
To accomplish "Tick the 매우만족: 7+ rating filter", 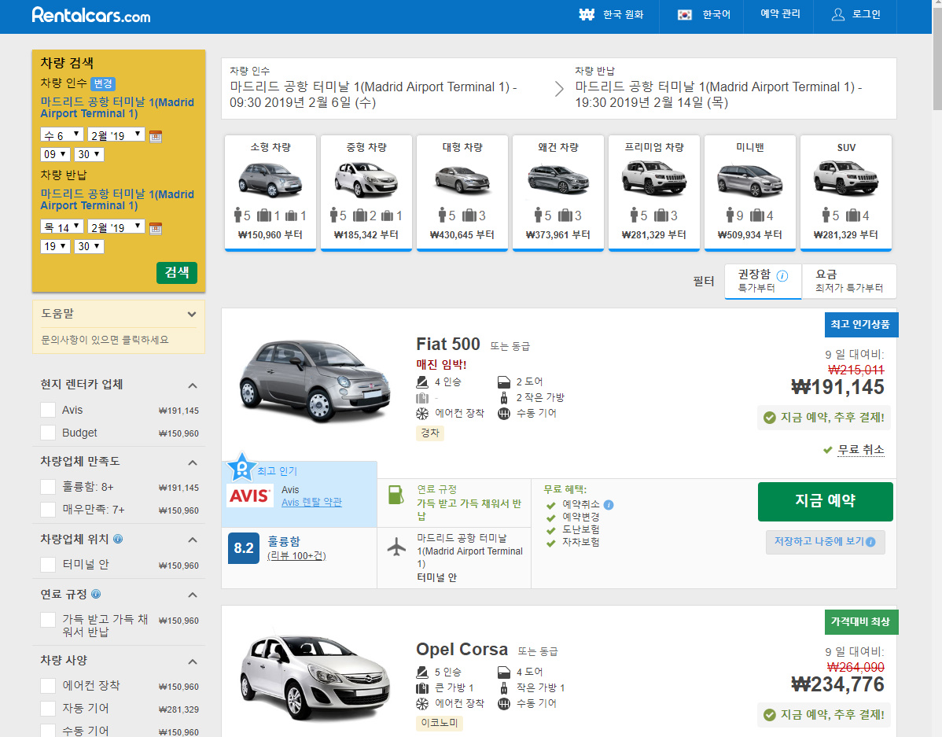I will [x=48, y=510].
